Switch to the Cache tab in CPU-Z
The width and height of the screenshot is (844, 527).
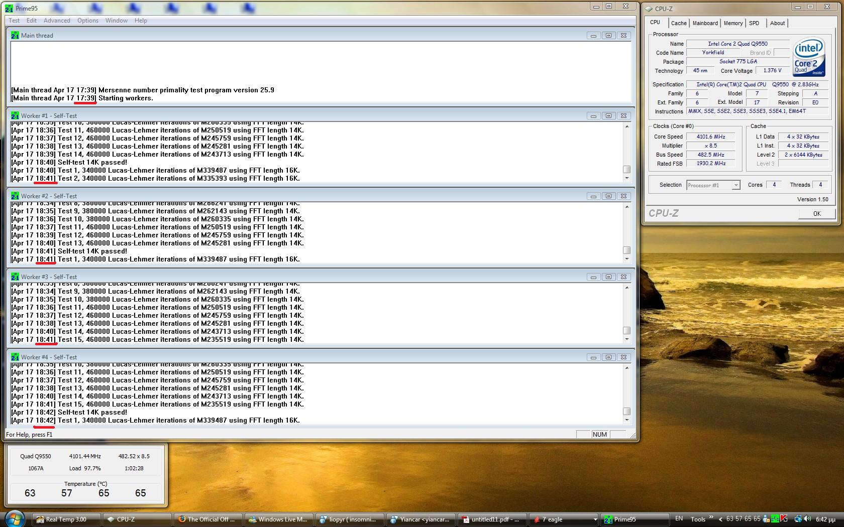pos(679,23)
